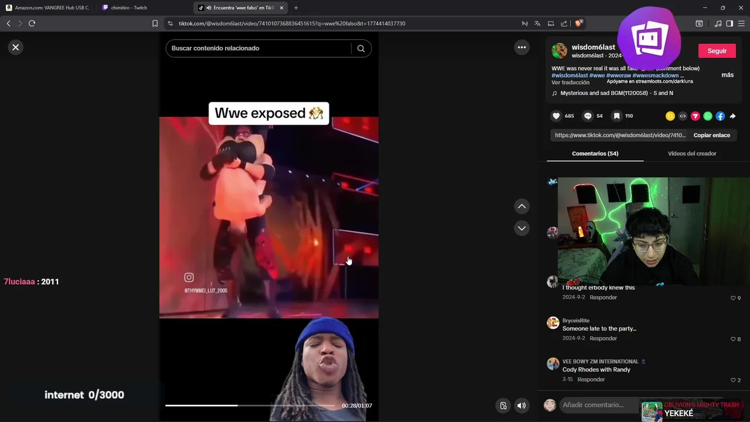Toggle the browser sidebar panel

pos(729,23)
